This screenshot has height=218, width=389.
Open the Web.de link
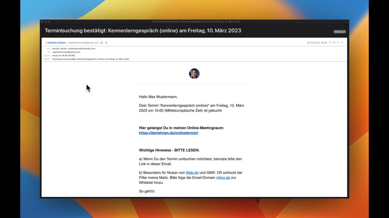pos(192,173)
